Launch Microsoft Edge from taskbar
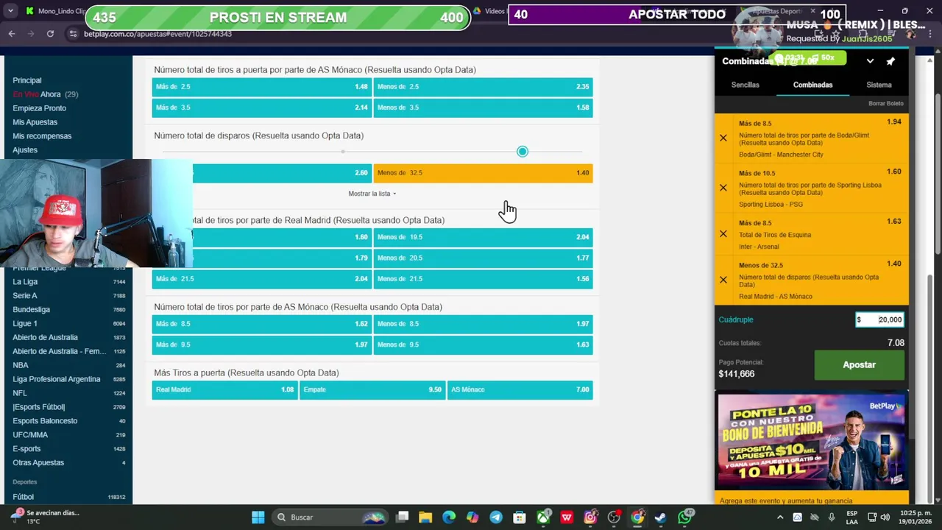The width and height of the screenshot is (942, 530). (x=449, y=517)
